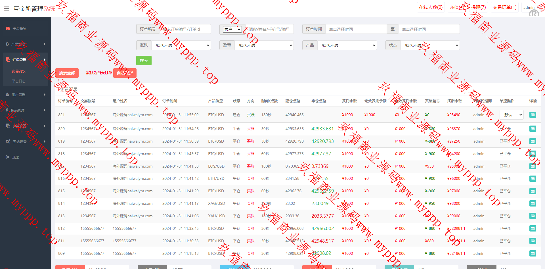Viewport: 545px width, 269px height.
Task: Open 单控操作 dropdown for order 821
Action: [x=511, y=115]
